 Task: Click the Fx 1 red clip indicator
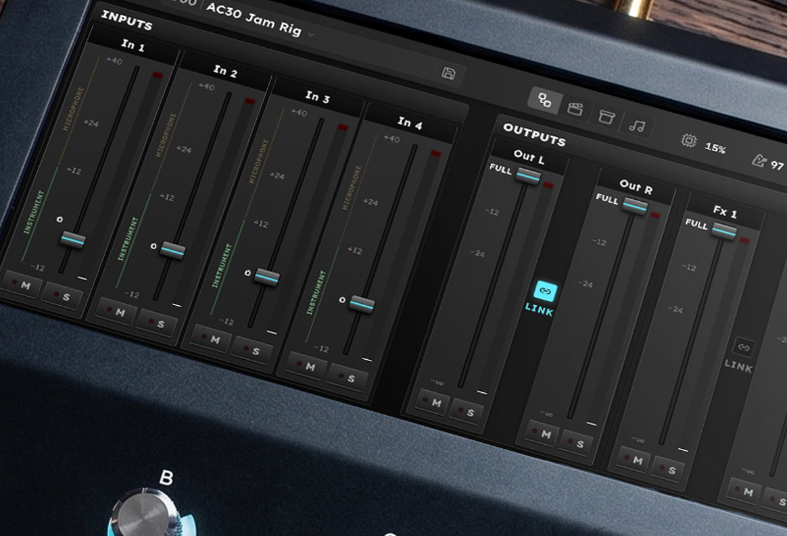(x=744, y=241)
